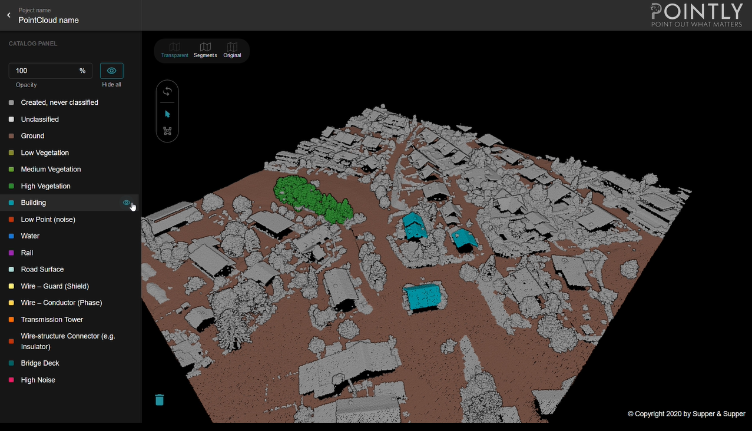Click the Pointly logo

coord(697,15)
